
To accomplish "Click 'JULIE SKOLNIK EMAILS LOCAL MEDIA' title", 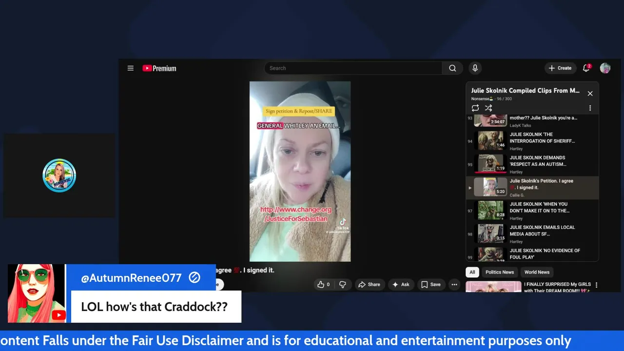I will [542, 230].
